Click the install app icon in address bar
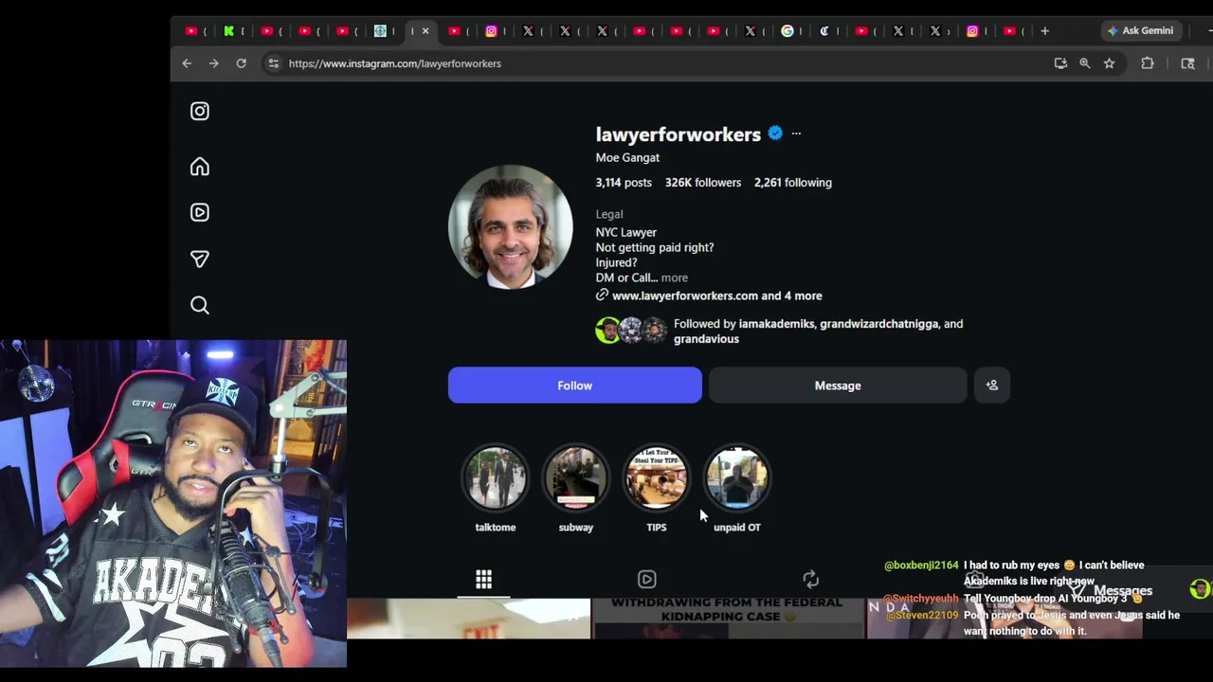 (x=1060, y=63)
